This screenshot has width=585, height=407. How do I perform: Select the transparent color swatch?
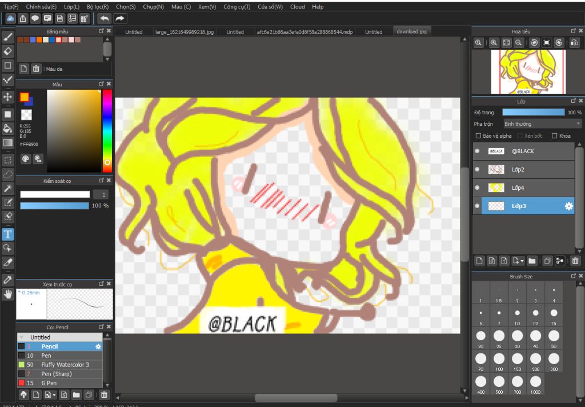point(26,115)
